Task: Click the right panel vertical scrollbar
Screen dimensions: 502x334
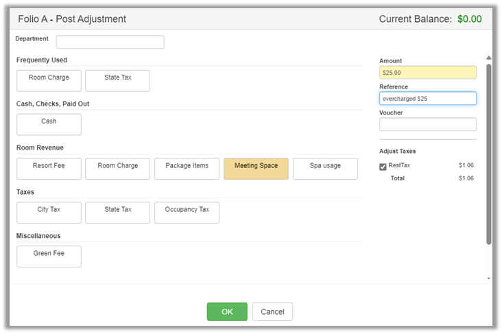Action: coord(488,154)
